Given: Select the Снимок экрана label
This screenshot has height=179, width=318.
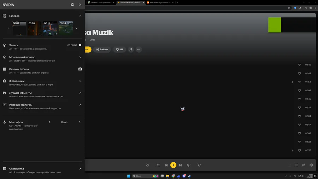Looking at the screenshot, I should coord(19,69).
